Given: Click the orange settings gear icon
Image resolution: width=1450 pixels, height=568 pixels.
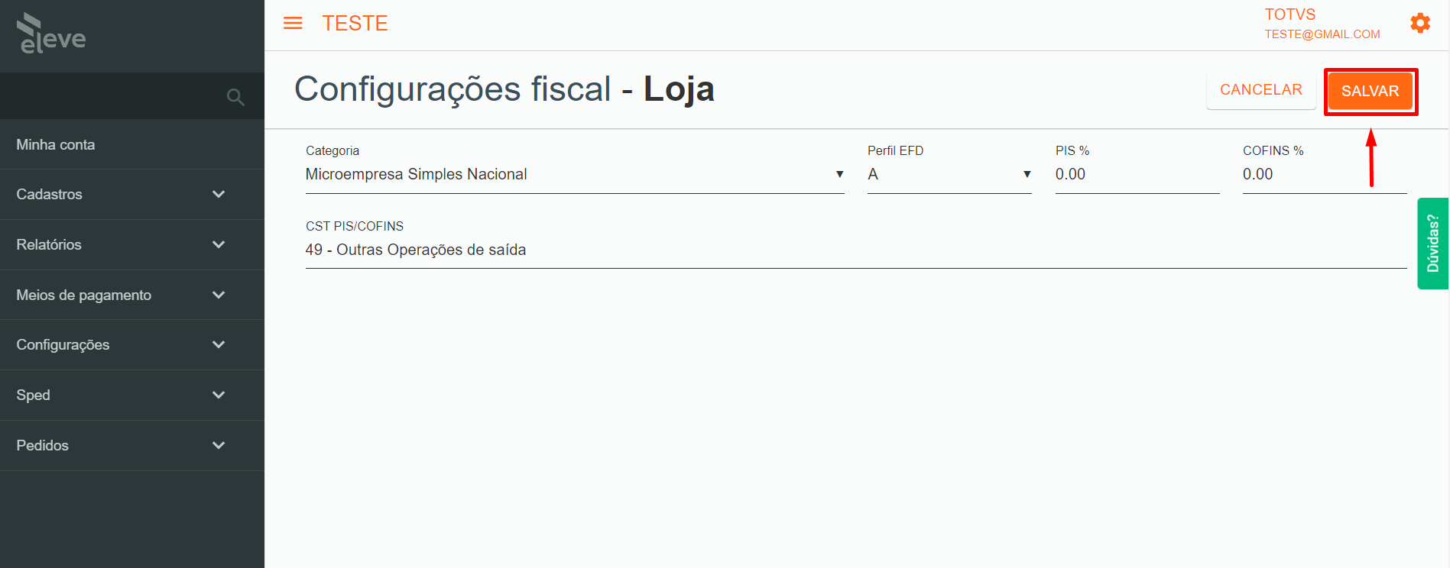Looking at the screenshot, I should (1420, 23).
